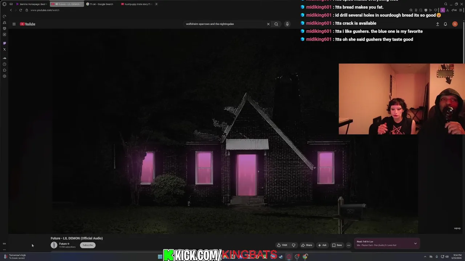Image resolution: width=465 pixels, height=261 pixels.
Task: Click the zoom-out magnifier in address bar
Action: (x=411, y=10)
